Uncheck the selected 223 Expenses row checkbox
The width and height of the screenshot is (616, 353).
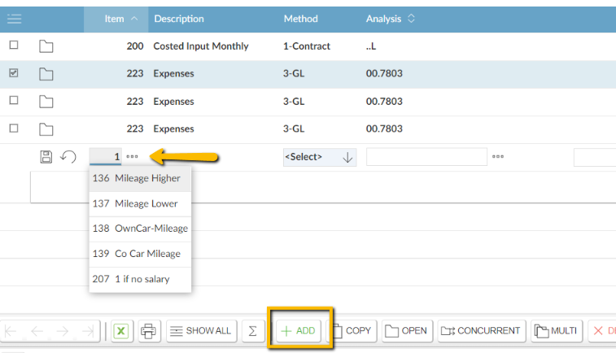click(x=14, y=72)
